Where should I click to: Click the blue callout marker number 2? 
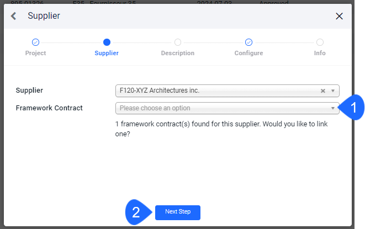[138, 212]
